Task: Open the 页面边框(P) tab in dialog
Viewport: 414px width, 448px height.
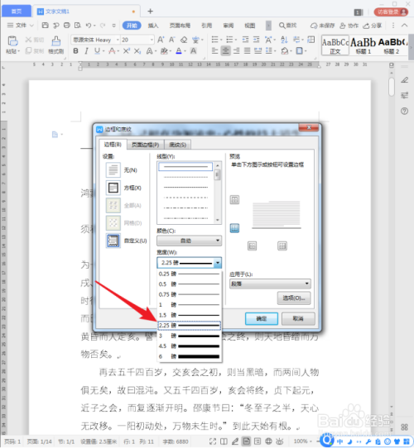Action: [x=146, y=145]
